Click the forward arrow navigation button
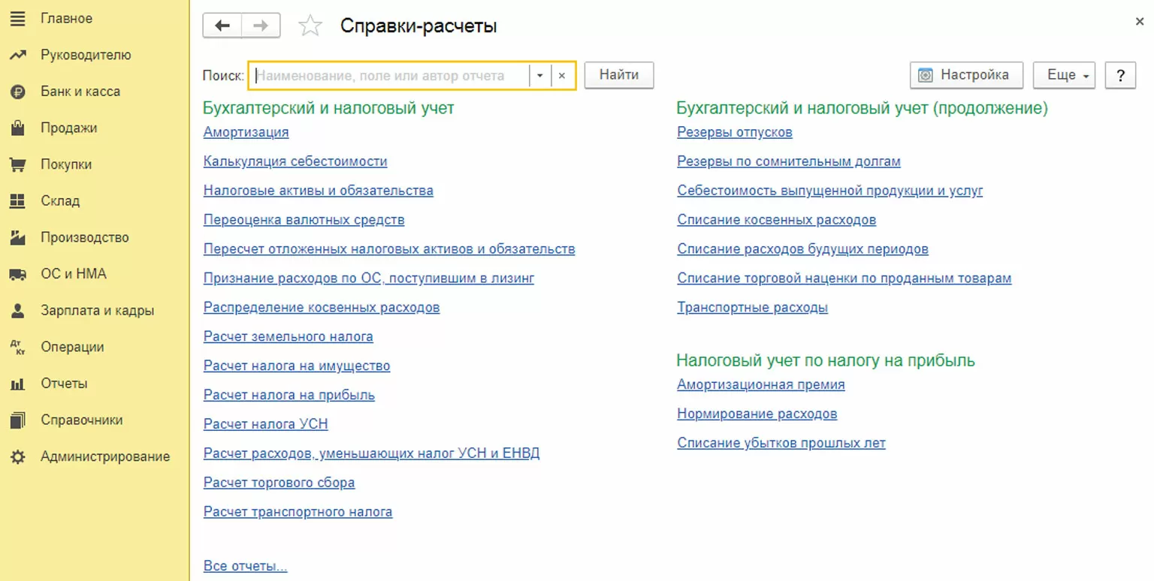 coord(261,26)
